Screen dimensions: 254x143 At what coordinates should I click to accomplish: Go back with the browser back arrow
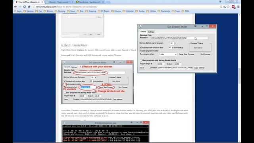(x=15, y=7)
